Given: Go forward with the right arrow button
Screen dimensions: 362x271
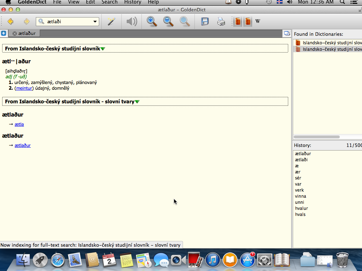Looking at the screenshot, I should [x=27, y=21].
